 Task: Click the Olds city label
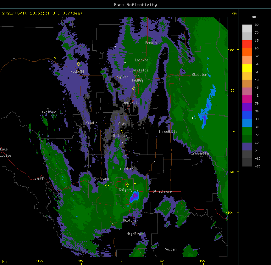(122, 124)
